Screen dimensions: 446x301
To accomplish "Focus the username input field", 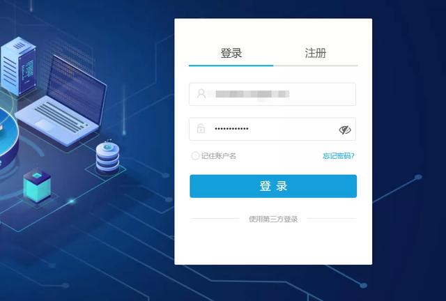I will pos(272,94).
